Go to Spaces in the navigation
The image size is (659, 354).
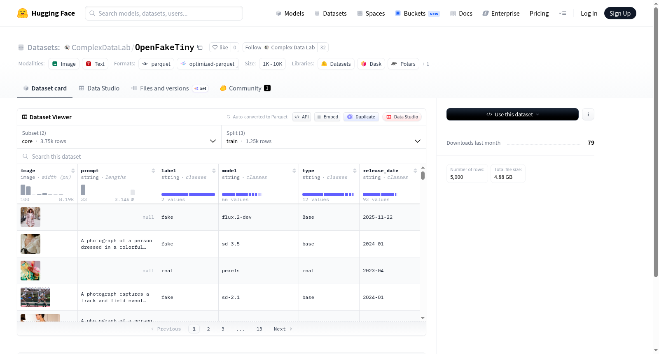371,14
